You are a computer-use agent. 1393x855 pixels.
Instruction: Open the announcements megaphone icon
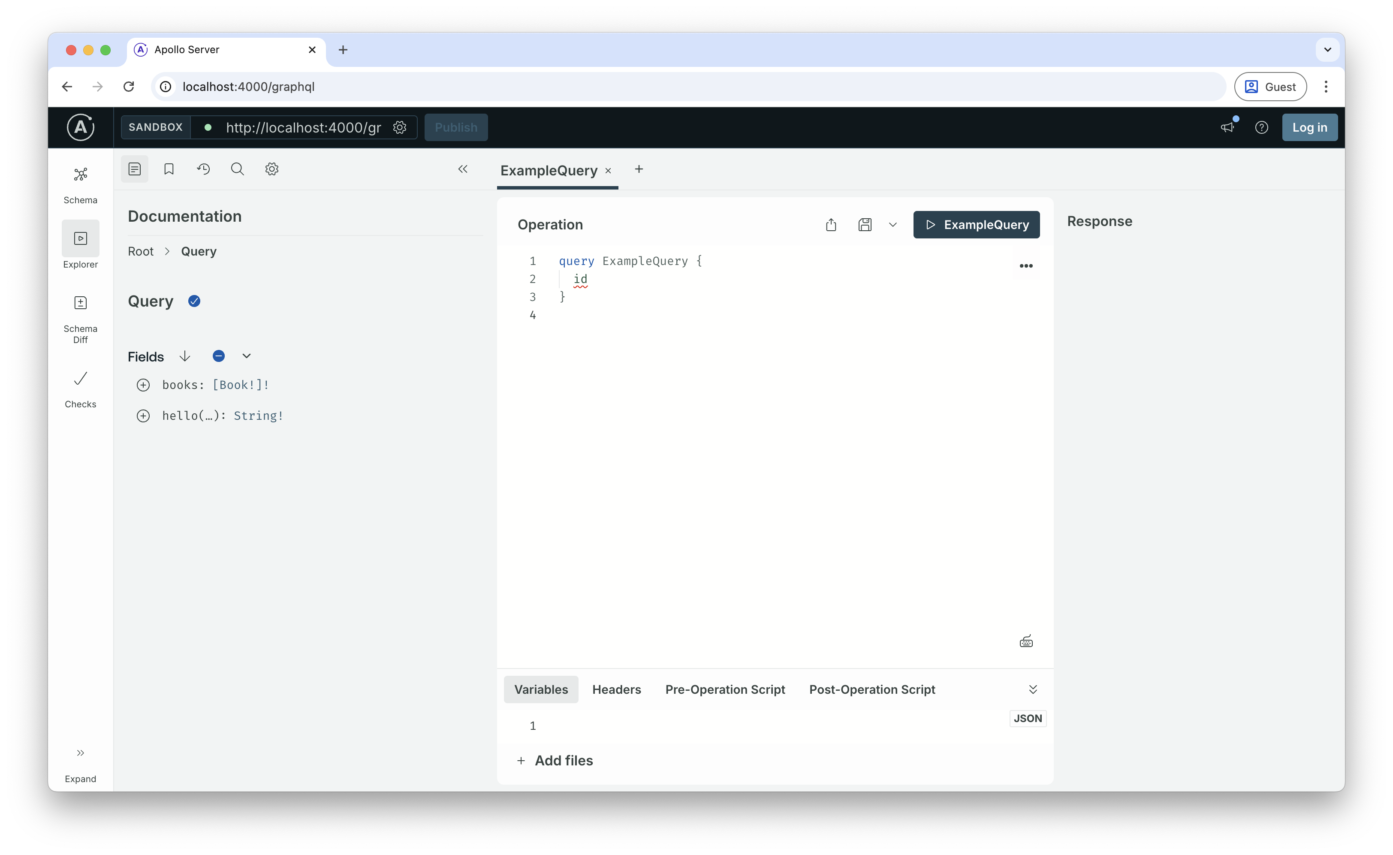coord(1227,127)
